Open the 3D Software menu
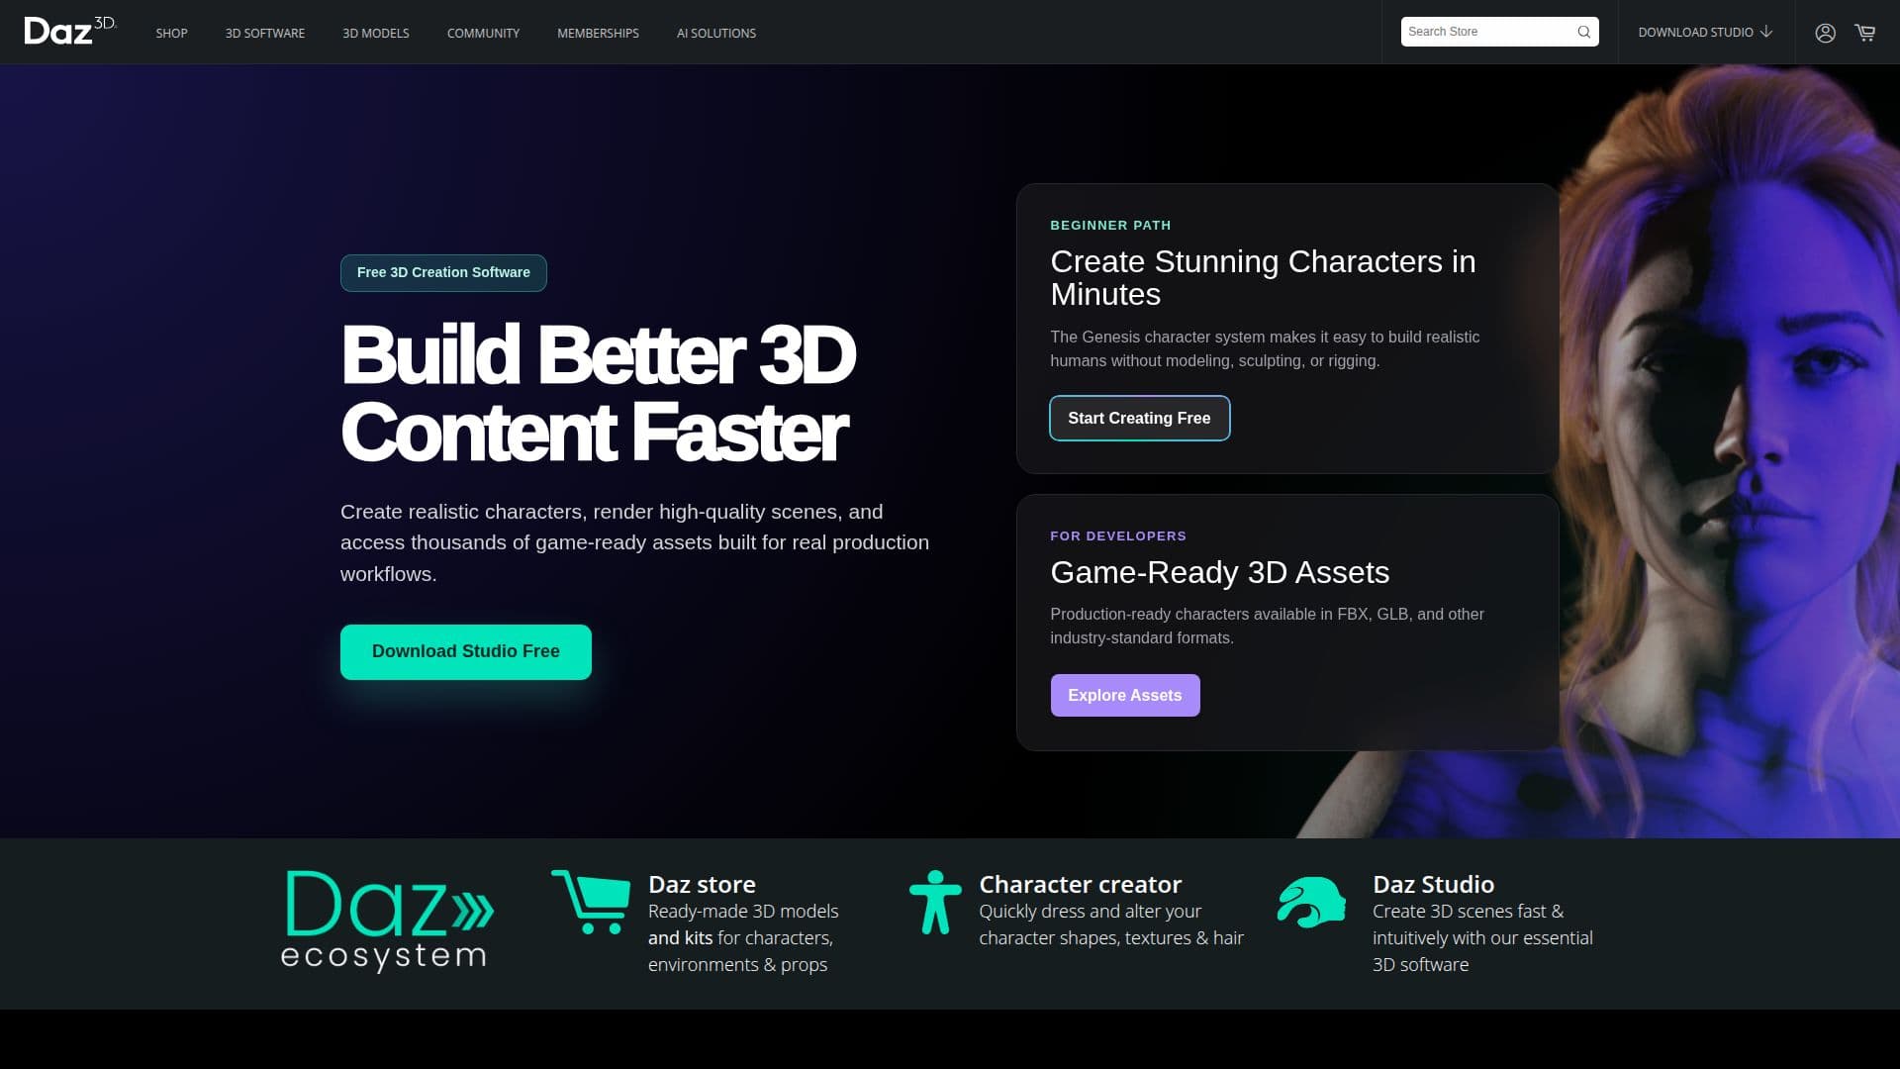Screen dimensions: 1900x1069 tap(265, 33)
